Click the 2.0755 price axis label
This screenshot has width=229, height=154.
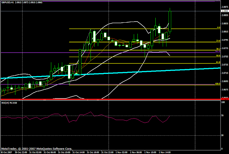coord(225,56)
